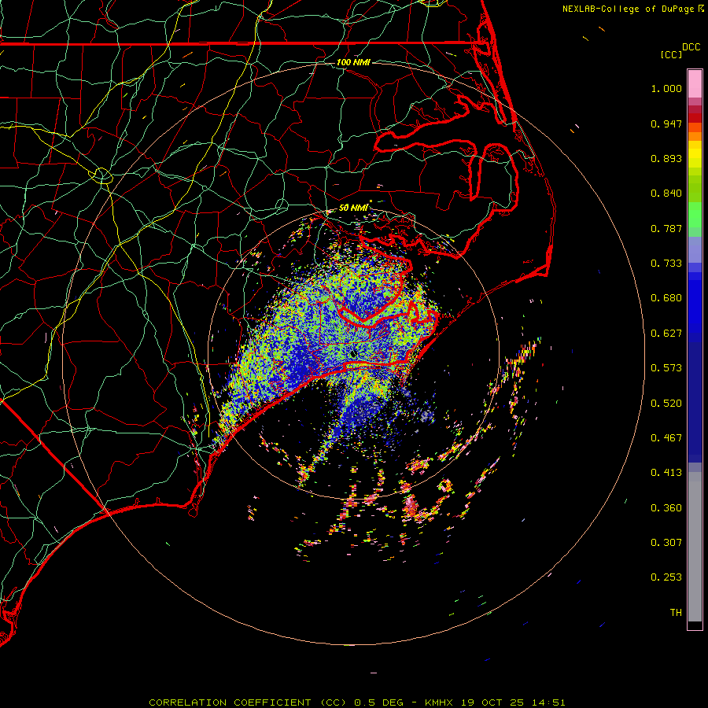Screen dimensions: 708x708
Task: Select the 0.413 scale value
Action: pos(666,473)
